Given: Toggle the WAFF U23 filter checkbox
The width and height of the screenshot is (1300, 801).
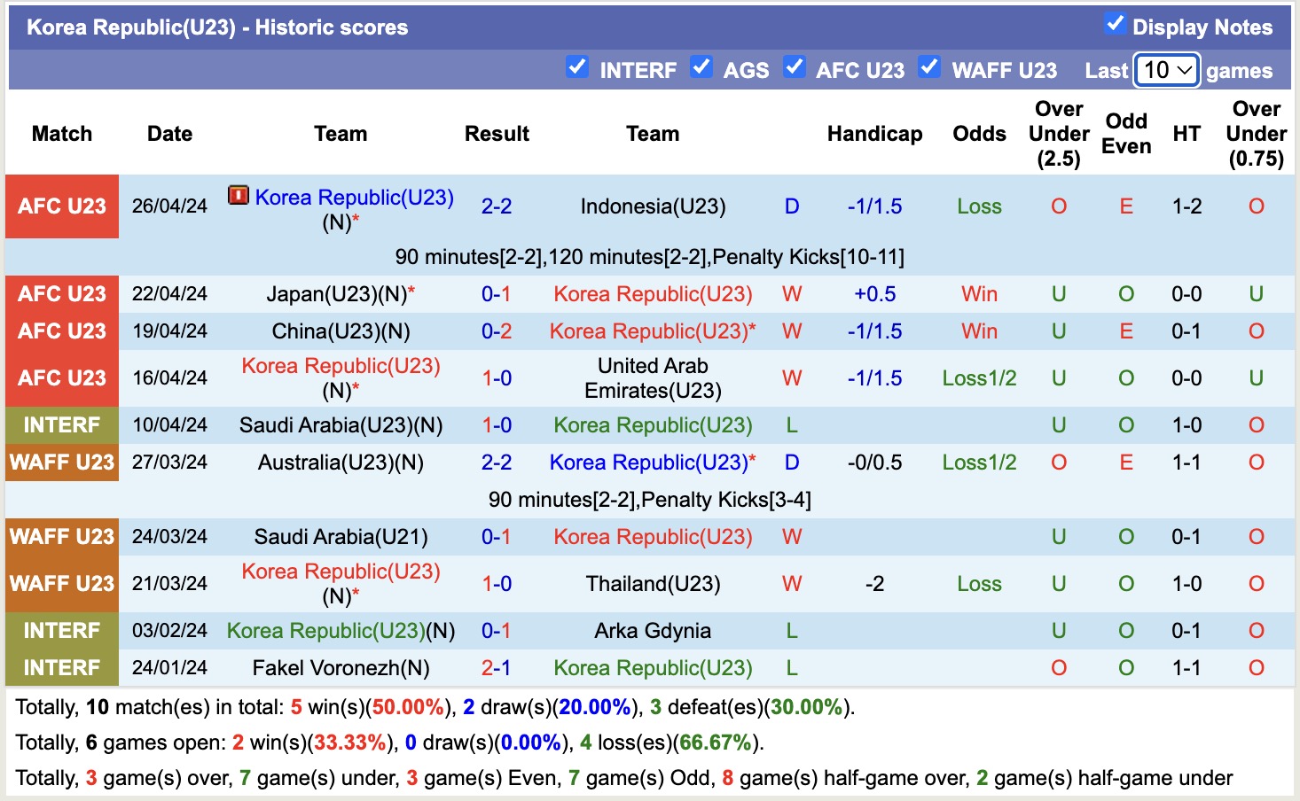Looking at the screenshot, I should coord(929,67).
